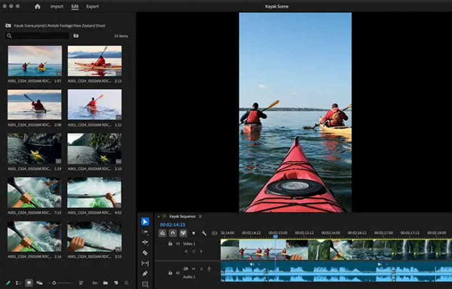Open the sort icons menu in project panel
The image size is (452, 289).
[81, 283]
